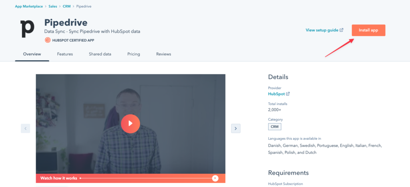Screen dimensions: 410x187
Task: Select the CRM category tag
Action: pos(275,127)
